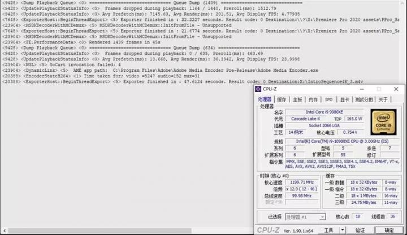407x235 pixels.
Task: Expand the 工具 button dropdown arrow
Action: [x=343, y=230]
